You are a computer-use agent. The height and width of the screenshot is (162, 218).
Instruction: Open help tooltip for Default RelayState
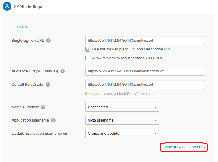tap(48, 85)
